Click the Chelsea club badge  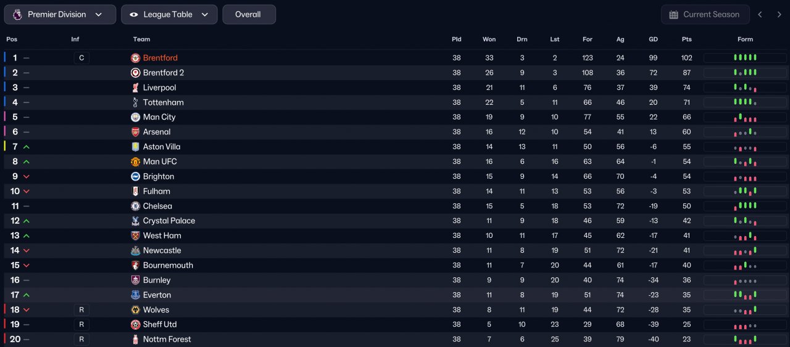click(x=136, y=206)
